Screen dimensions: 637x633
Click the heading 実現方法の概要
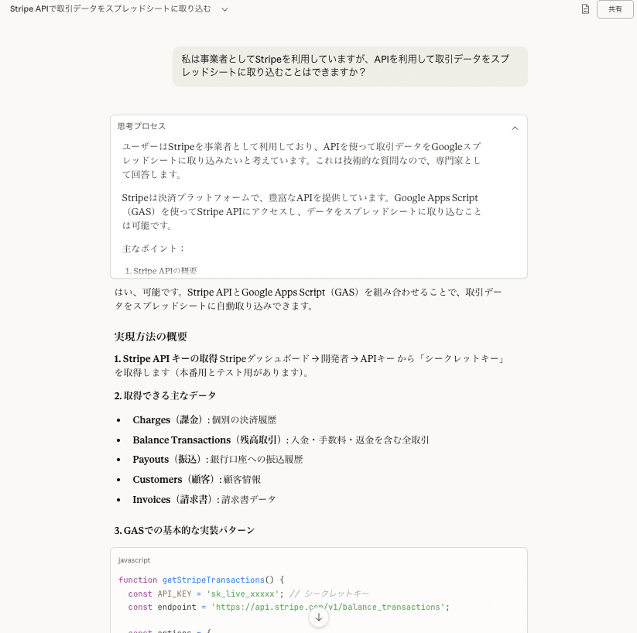click(x=150, y=337)
